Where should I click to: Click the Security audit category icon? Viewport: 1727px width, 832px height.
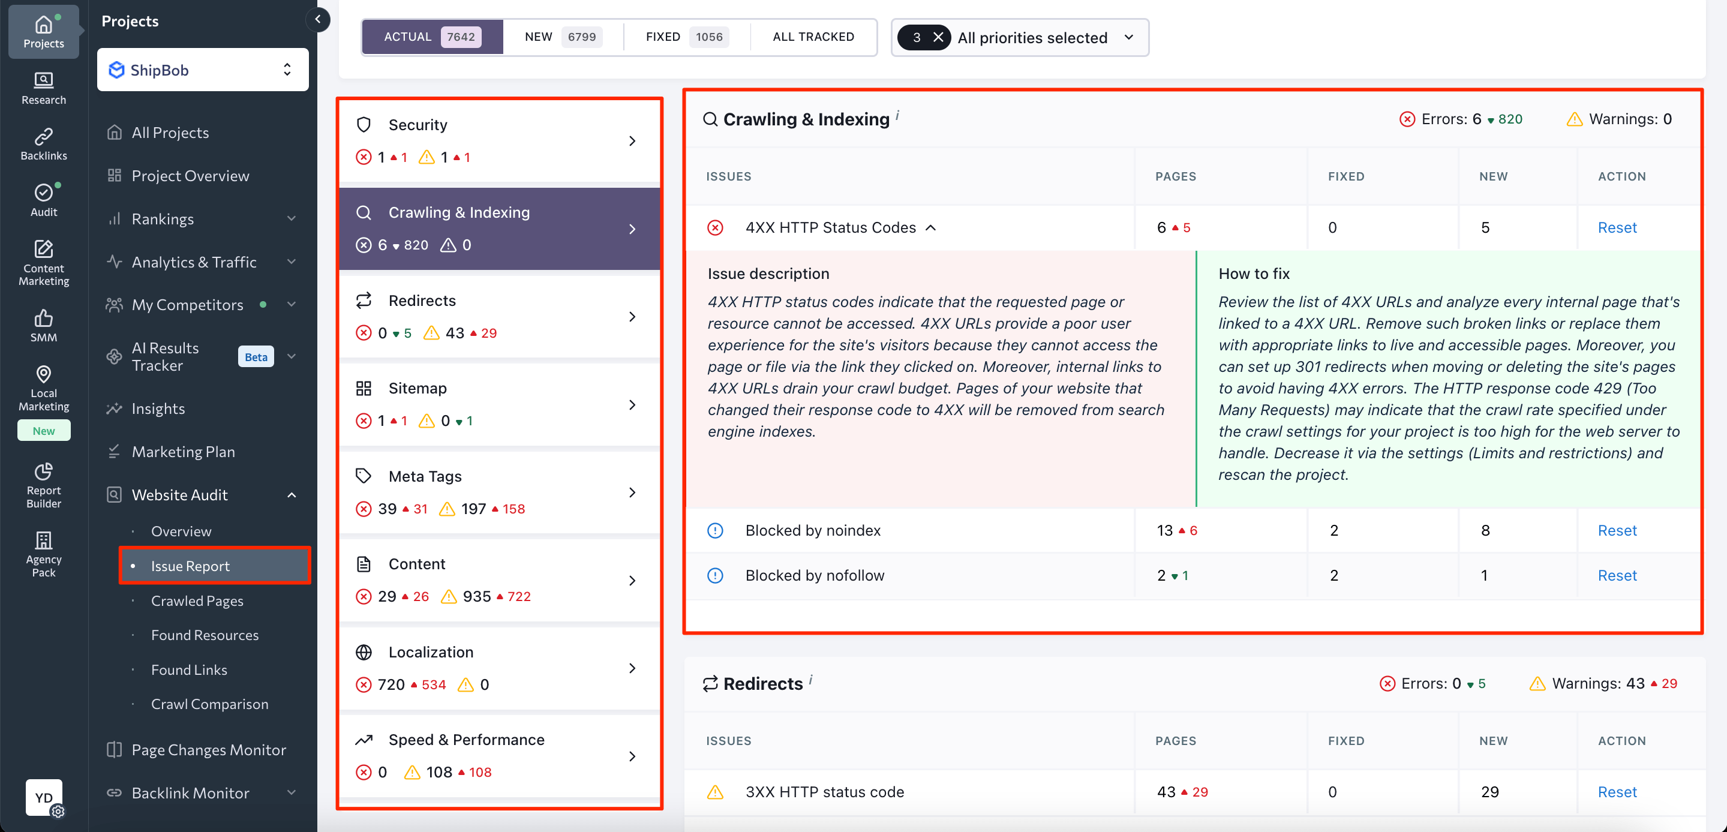pyautogui.click(x=364, y=125)
